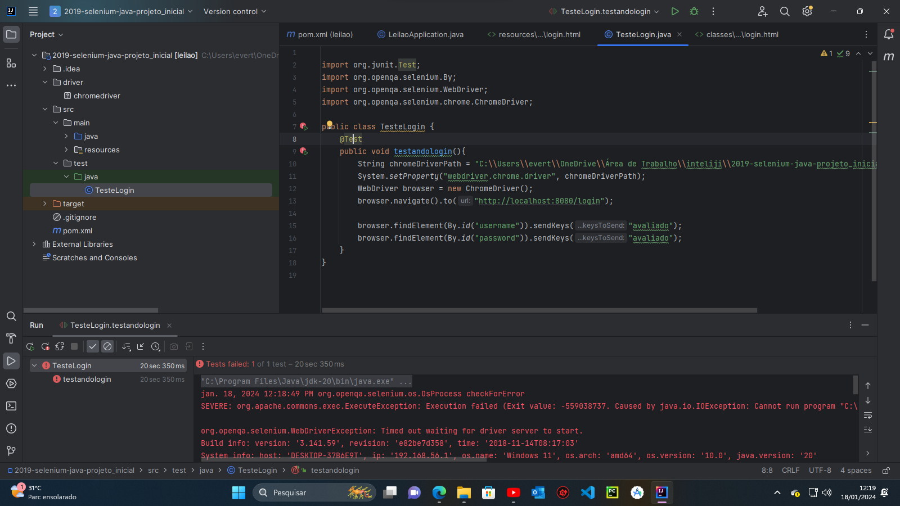Click run gutter icon beside testandologin method
900x506 pixels.
coord(304,151)
